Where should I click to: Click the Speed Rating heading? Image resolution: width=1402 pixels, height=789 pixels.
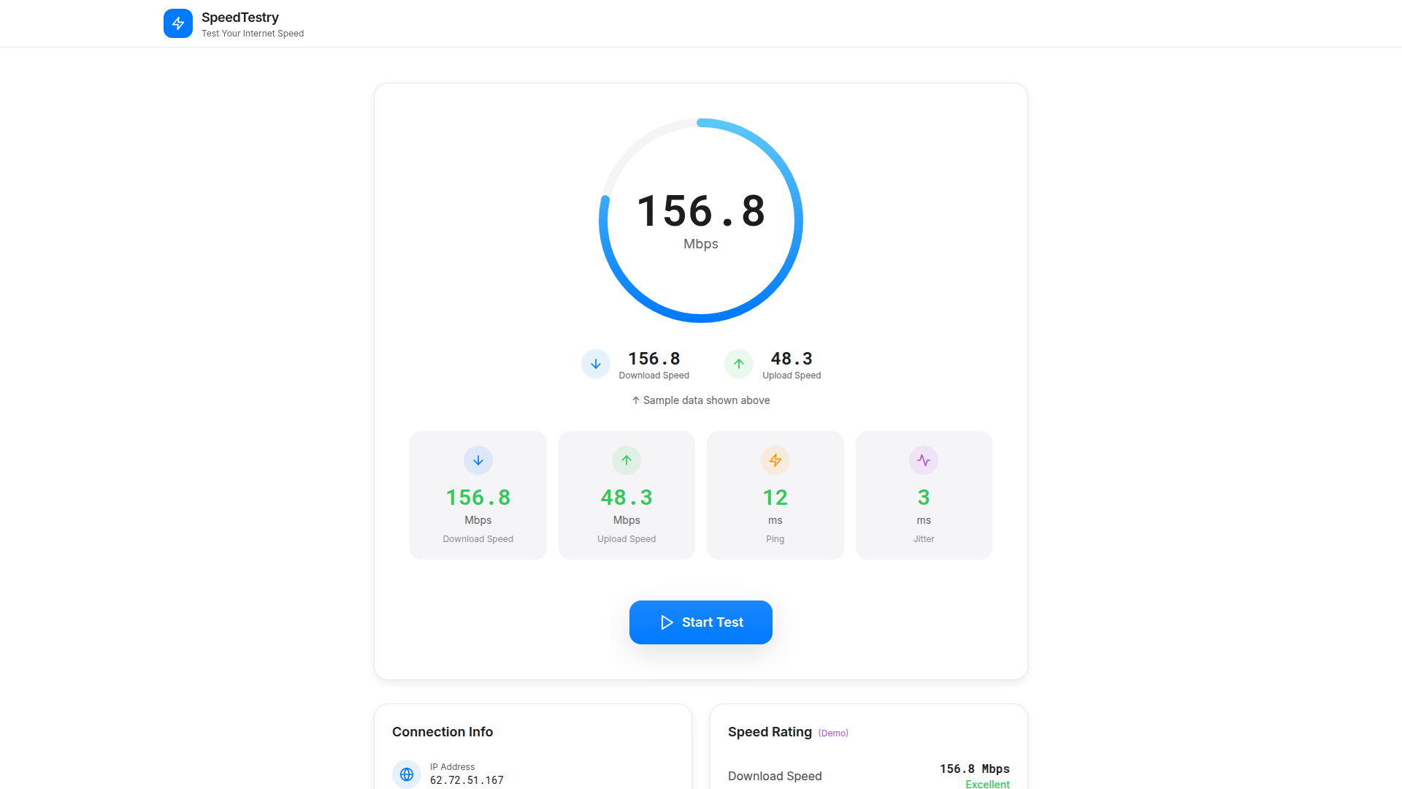click(x=769, y=732)
